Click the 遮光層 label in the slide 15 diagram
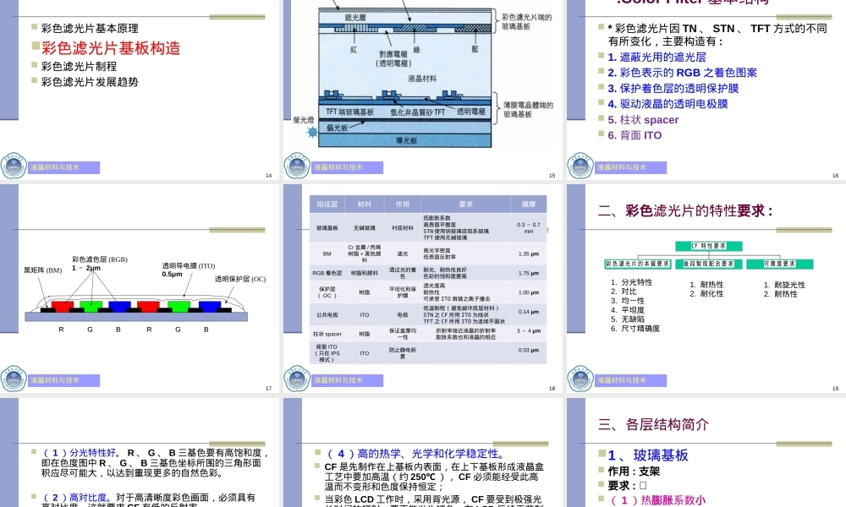The width and height of the screenshot is (846, 507). tap(355, 17)
